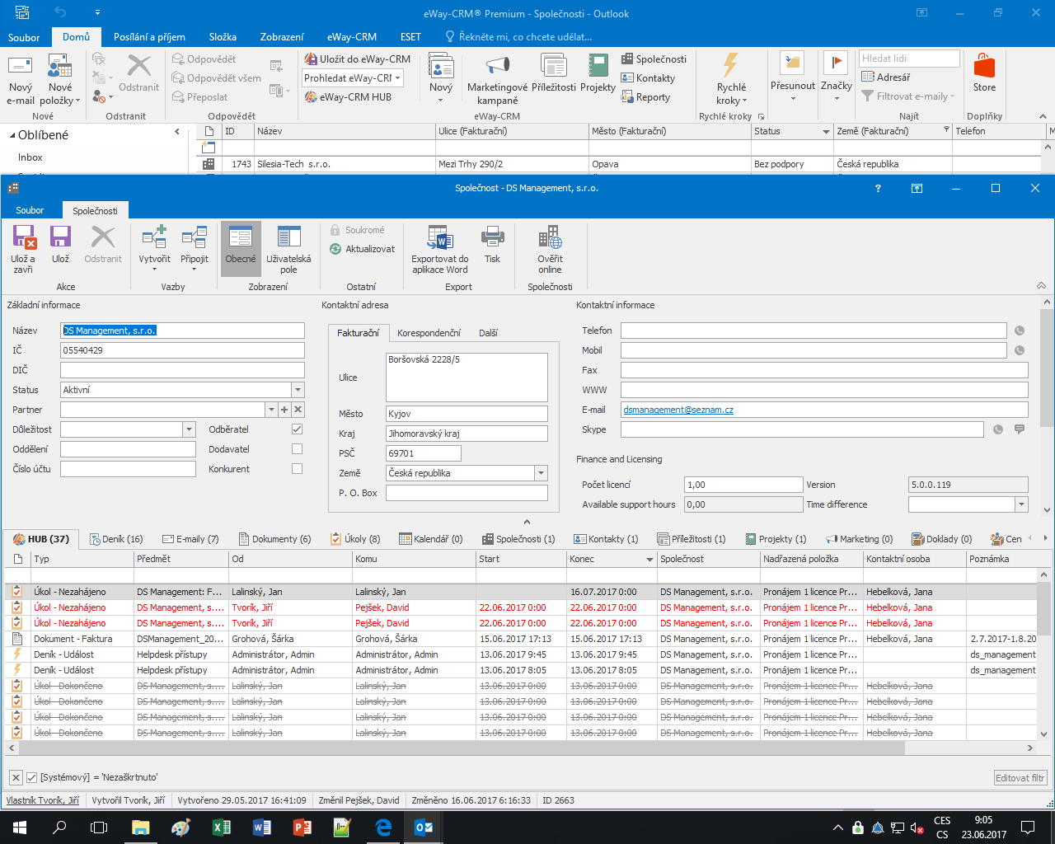This screenshot has height=844, width=1055.
Task: Click the Editovat filtr button
Action: click(1020, 778)
